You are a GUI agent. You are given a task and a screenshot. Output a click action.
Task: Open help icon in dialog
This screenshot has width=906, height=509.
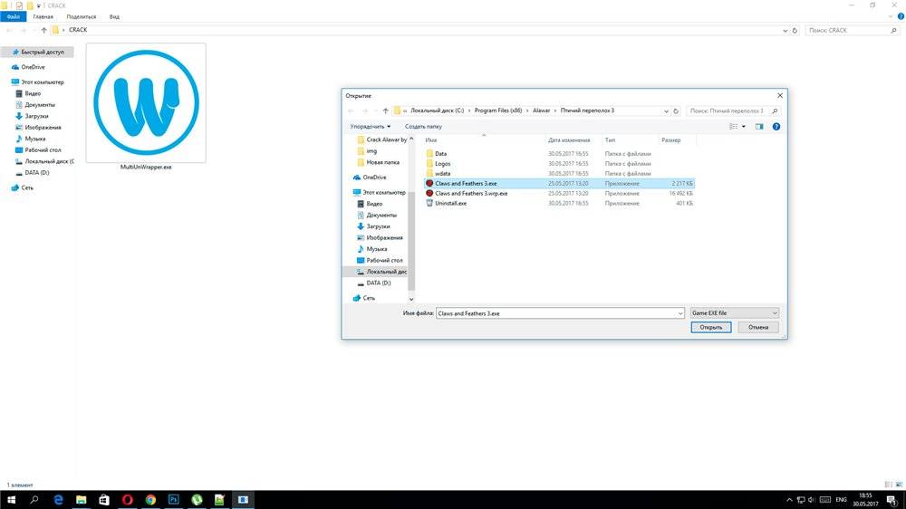776,127
